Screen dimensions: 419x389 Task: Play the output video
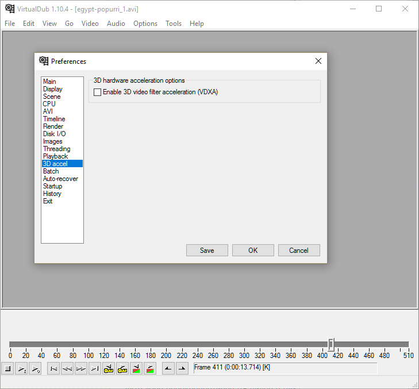35,369
